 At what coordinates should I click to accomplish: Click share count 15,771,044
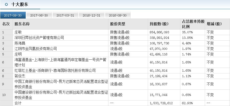(158, 95)
